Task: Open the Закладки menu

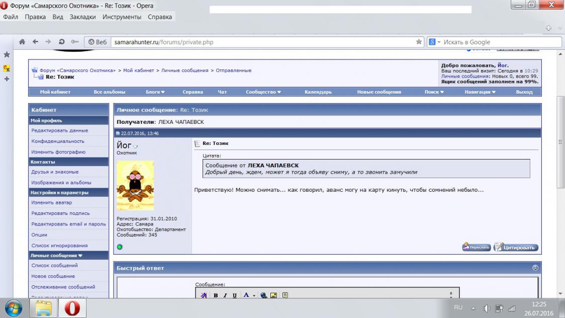Action: point(82,17)
